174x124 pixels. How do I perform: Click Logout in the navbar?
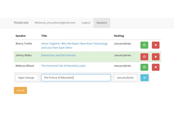[x=86, y=23]
